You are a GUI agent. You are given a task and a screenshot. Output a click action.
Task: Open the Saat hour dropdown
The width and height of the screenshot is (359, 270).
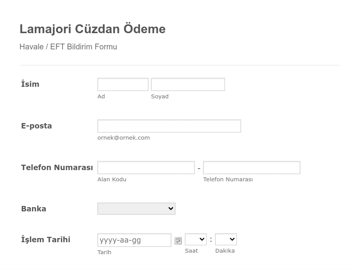coord(196,240)
